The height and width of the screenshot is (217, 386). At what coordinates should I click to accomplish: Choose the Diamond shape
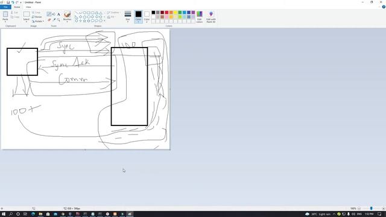(x=80, y=17)
